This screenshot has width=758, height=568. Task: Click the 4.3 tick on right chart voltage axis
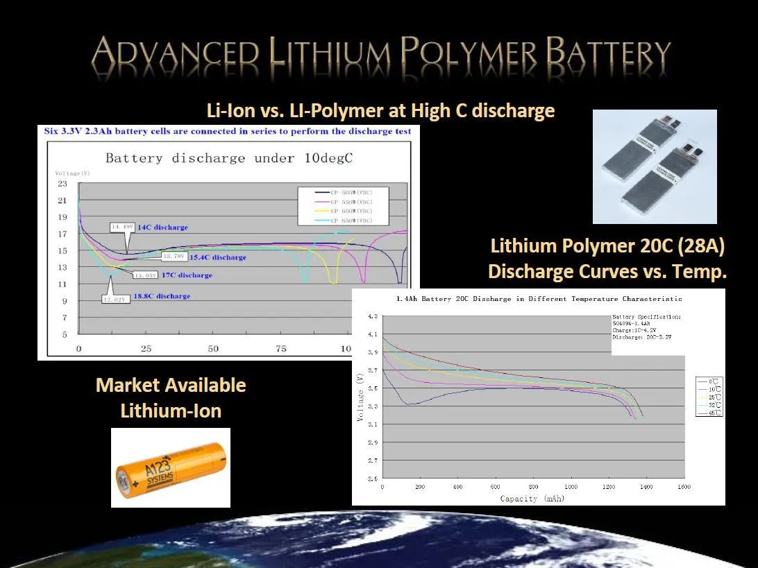(x=373, y=316)
